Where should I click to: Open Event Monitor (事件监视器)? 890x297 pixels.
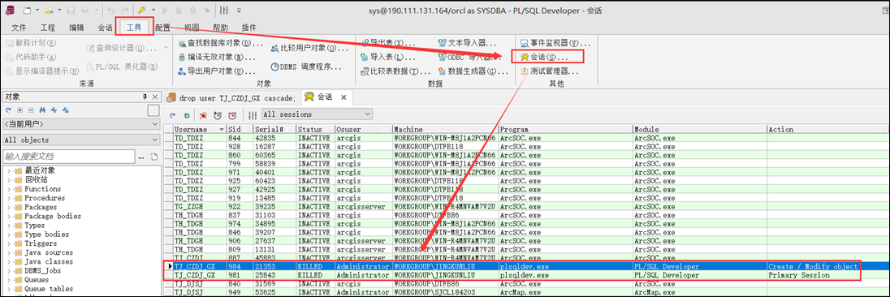[x=555, y=43]
